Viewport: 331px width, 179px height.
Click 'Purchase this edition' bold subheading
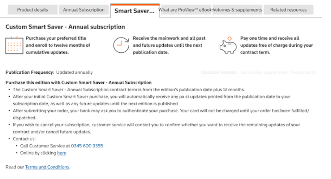click(x=78, y=83)
